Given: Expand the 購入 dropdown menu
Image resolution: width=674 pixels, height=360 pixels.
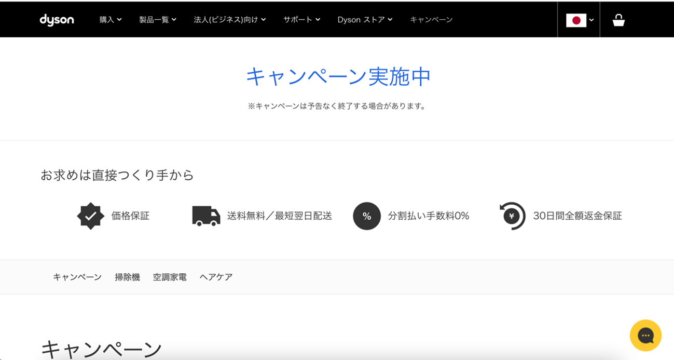Looking at the screenshot, I should [111, 20].
